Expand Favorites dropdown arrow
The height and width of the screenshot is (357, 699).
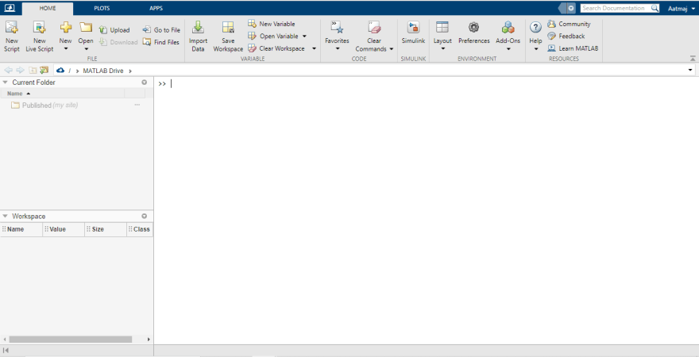tap(337, 48)
